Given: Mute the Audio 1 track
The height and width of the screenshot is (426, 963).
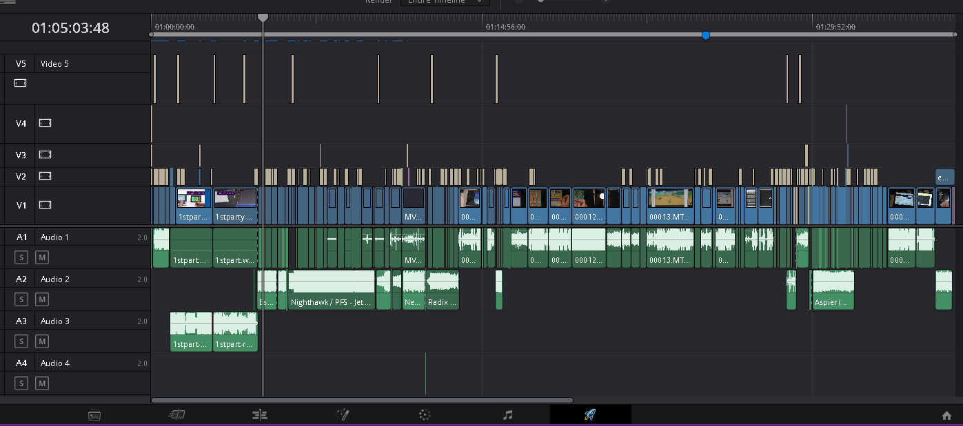Looking at the screenshot, I should (x=42, y=257).
